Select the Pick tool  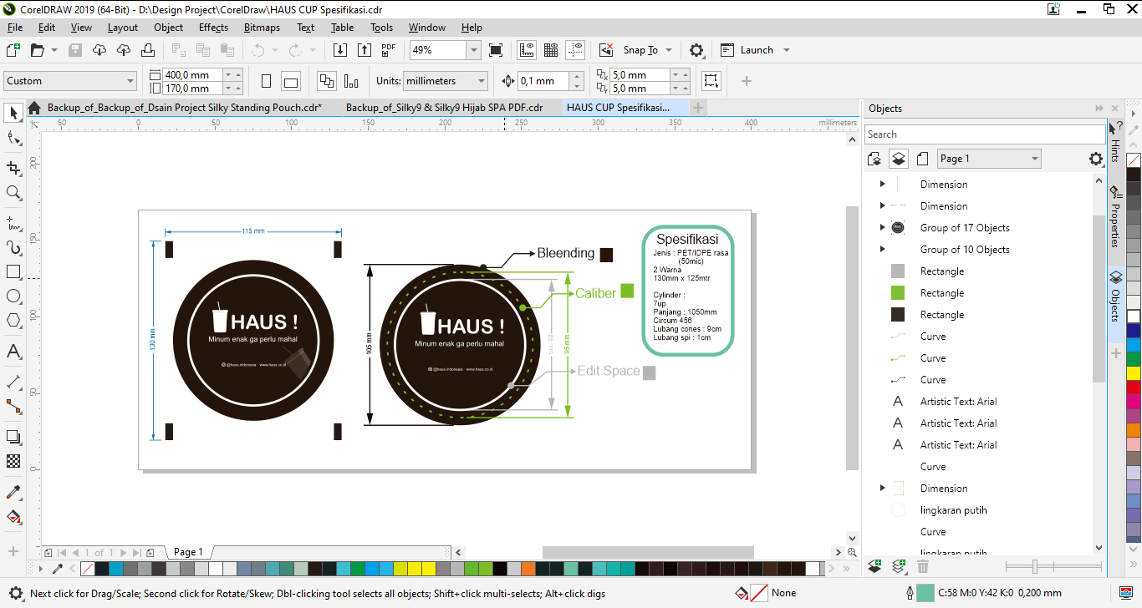tap(13, 112)
